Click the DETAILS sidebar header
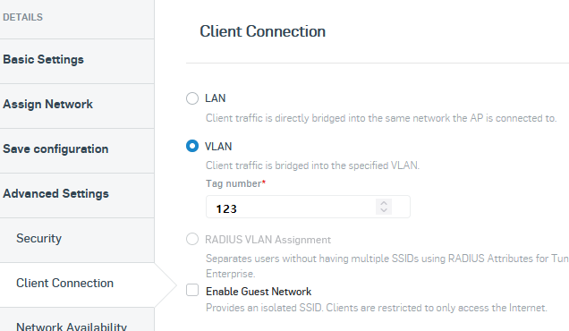This screenshot has width=569, height=331. coord(22,17)
